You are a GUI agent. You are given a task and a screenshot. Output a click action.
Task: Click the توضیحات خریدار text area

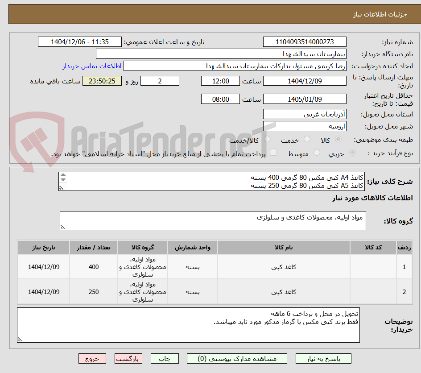(188, 325)
